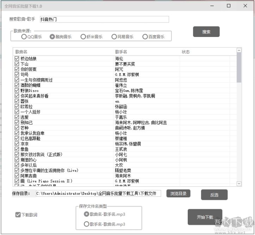Toggle checkbox for 像鱼

click(17, 149)
